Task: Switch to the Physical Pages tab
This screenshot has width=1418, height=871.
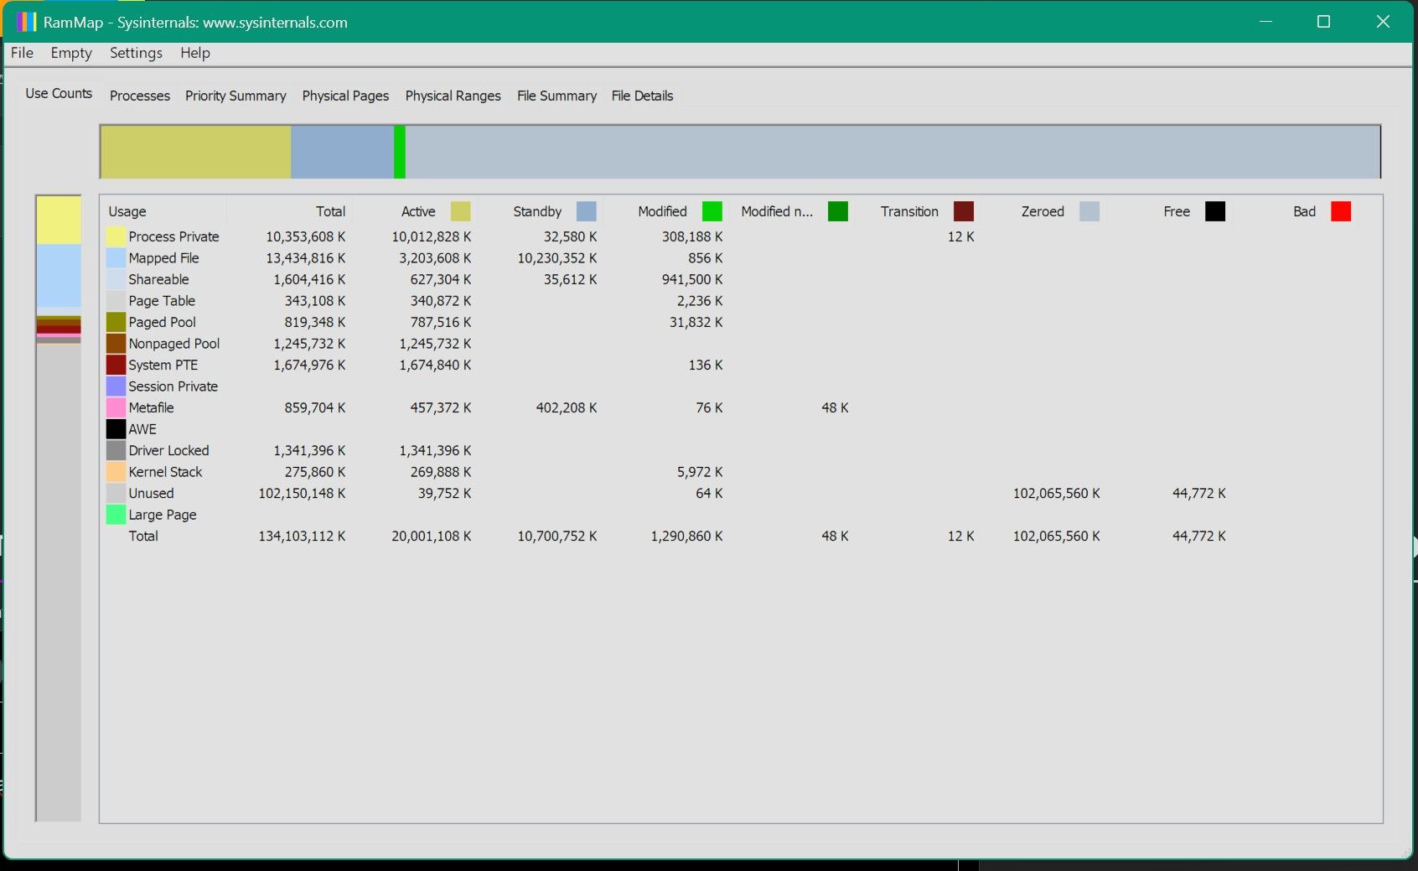Action: pyautogui.click(x=345, y=96)
